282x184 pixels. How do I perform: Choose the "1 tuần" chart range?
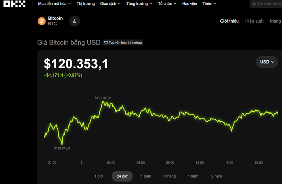tap(146, 176)
